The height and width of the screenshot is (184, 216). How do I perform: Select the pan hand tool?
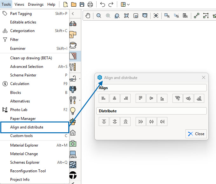[x=88, y=16]
